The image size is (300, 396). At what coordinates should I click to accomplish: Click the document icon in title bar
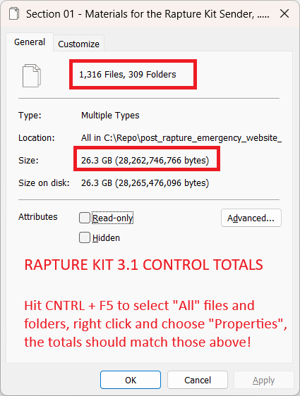(x=14, y=13)
